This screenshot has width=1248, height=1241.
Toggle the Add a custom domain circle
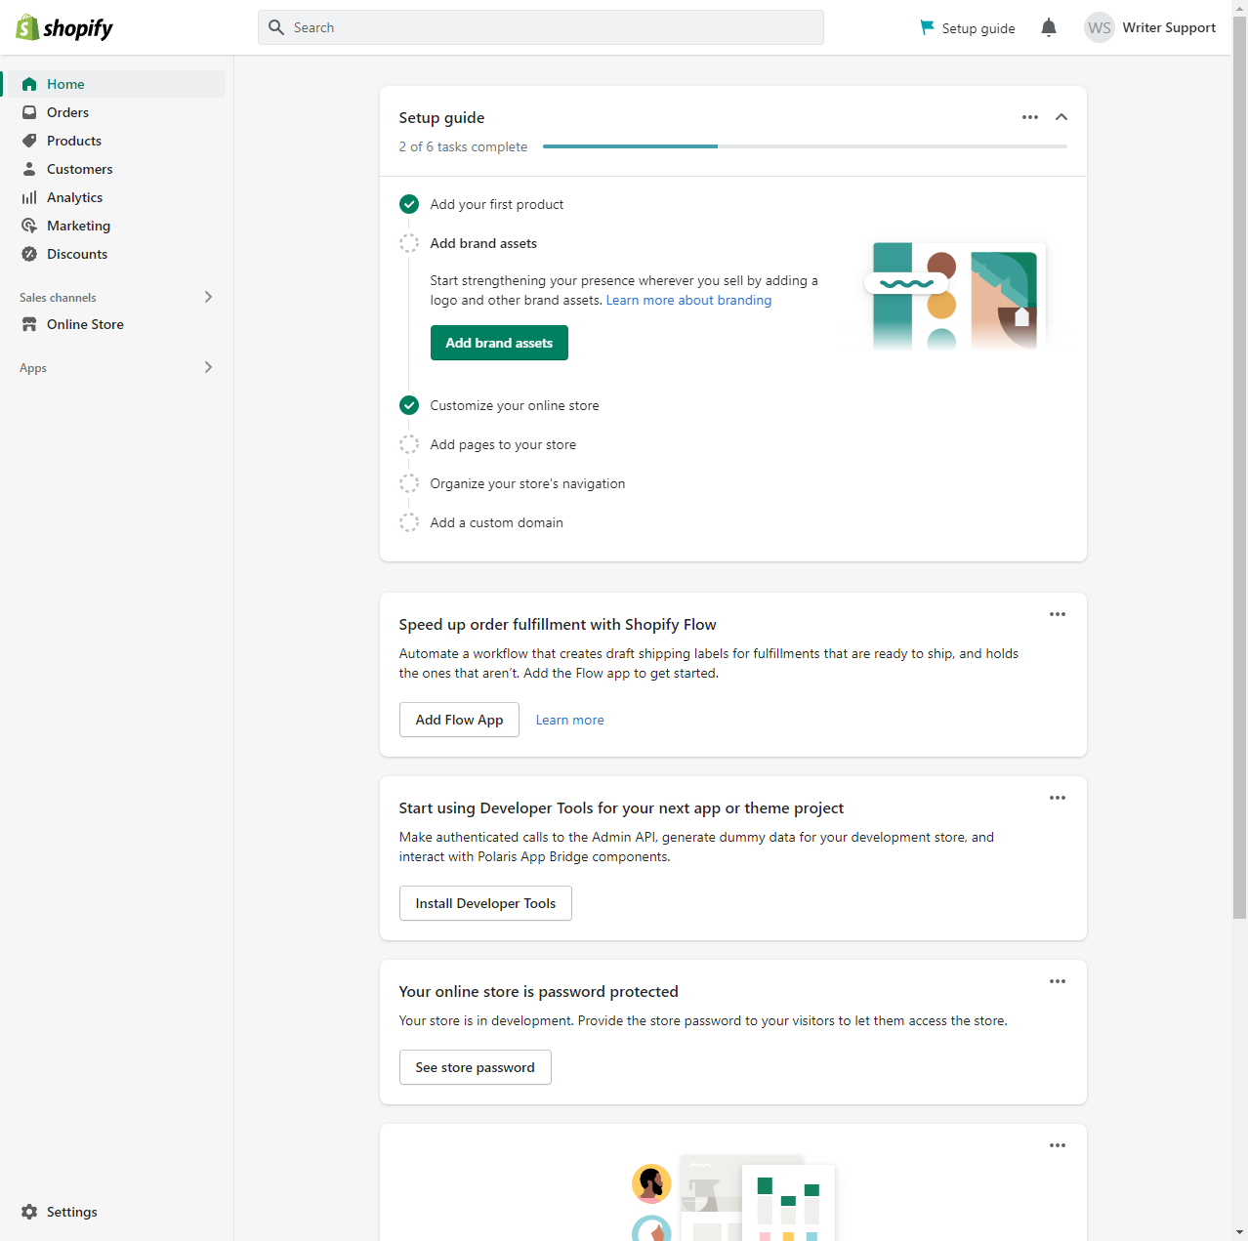tap(409, 522)
